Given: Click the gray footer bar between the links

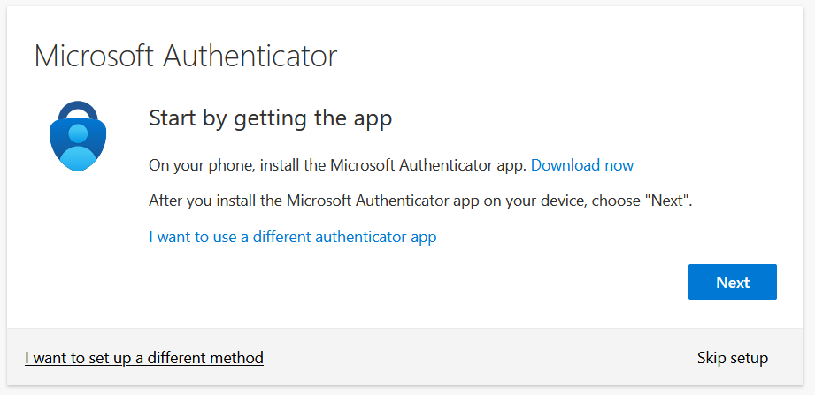Looking at the screenshot, I should 478,358.
